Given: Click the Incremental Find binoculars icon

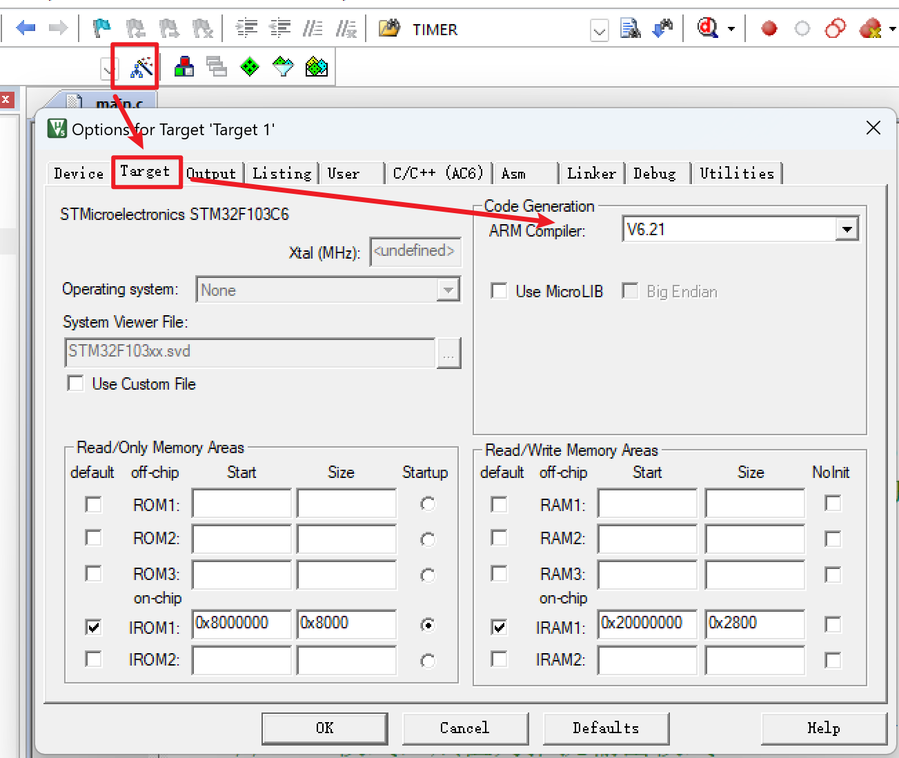Looking at the screenshot, I should (x=663, y=28).
